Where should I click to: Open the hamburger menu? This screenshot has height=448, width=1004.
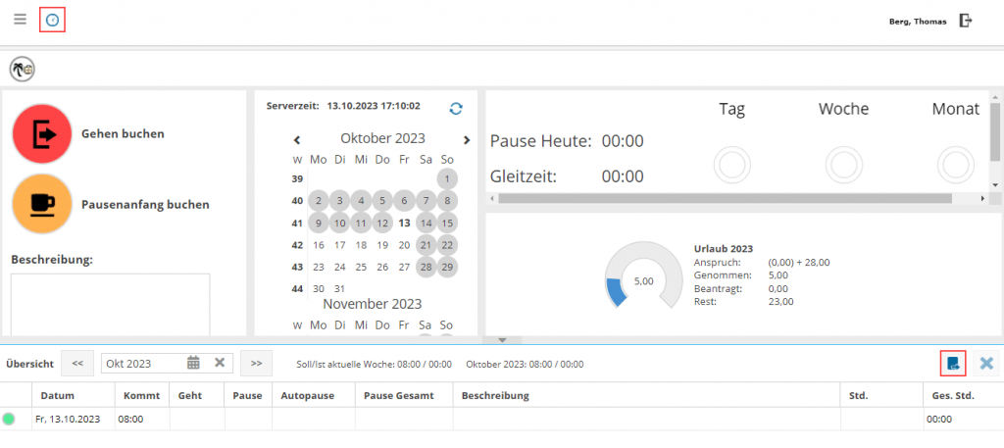[20, 20]
